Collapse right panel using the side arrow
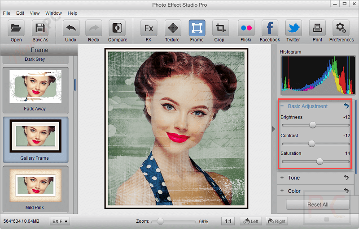This screenshot has height=229, width=359. click(273, 129)
